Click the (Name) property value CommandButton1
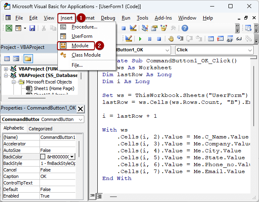 coord(58,137)
